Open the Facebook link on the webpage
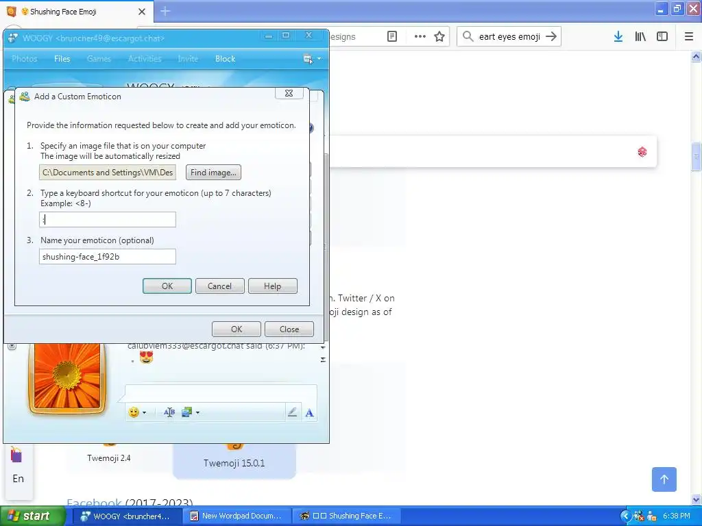This screenshot has width=702, height=526. click(x=94, y=503)
